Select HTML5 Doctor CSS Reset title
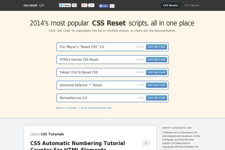 pyautogui.click(x=79, y=60)
